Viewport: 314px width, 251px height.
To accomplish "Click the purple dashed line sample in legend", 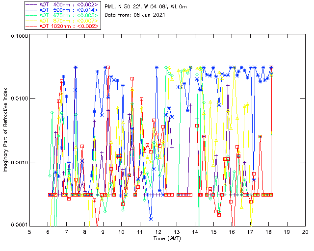I will click(31, 4).
